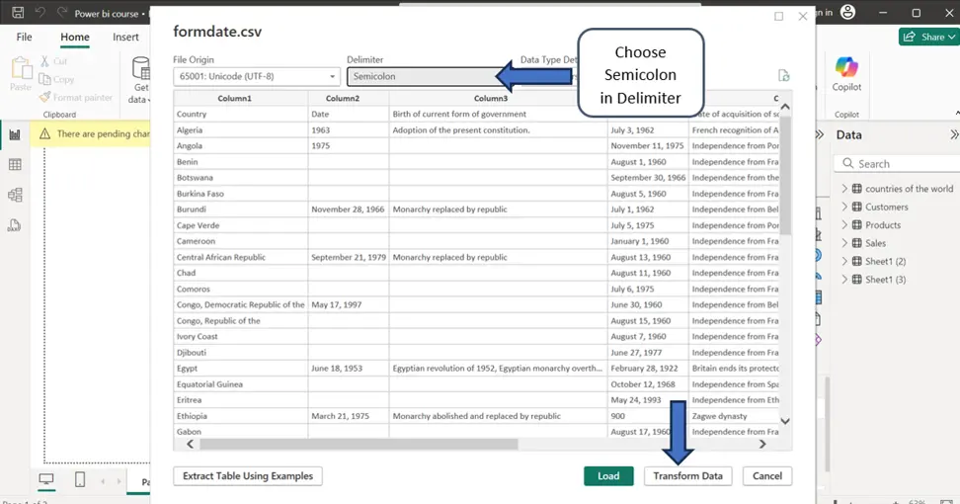Click the Copy icon in Clipboard group

[x=44, y=79]
